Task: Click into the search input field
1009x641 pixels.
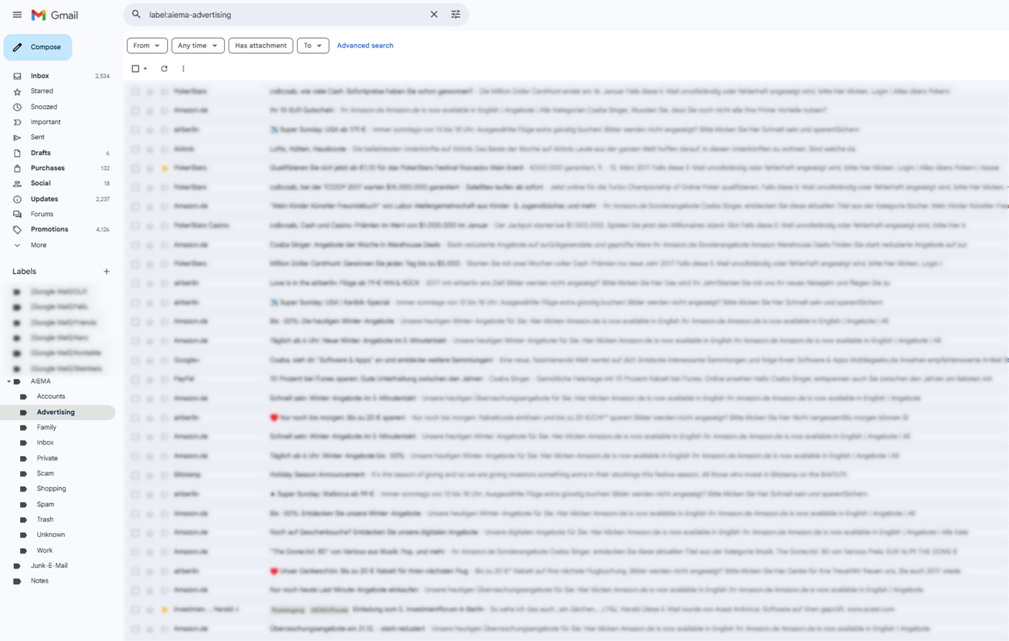Action: click(x=281, y=14)
